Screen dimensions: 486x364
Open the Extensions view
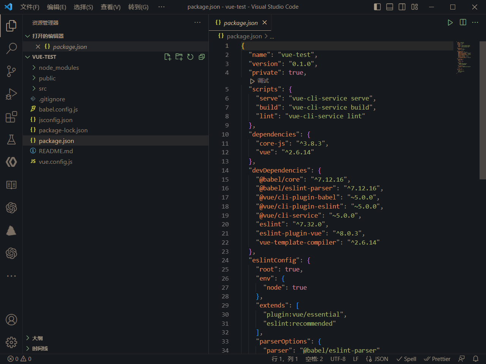pyautogui.click(x=11, y=117)
